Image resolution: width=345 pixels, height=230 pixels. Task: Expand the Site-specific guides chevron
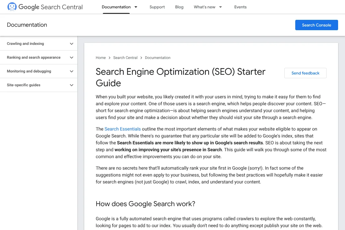72,85
